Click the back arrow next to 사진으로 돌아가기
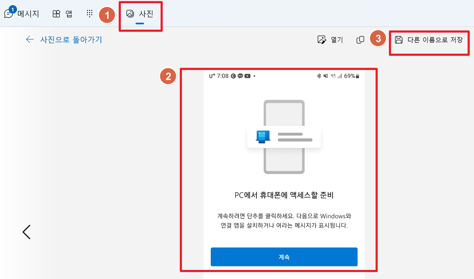The width and height of the screenshot is (474, 279). (30, 40)
